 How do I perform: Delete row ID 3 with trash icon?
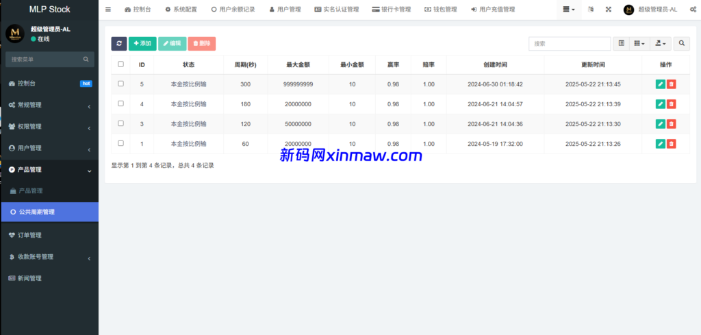click(671, 124)
